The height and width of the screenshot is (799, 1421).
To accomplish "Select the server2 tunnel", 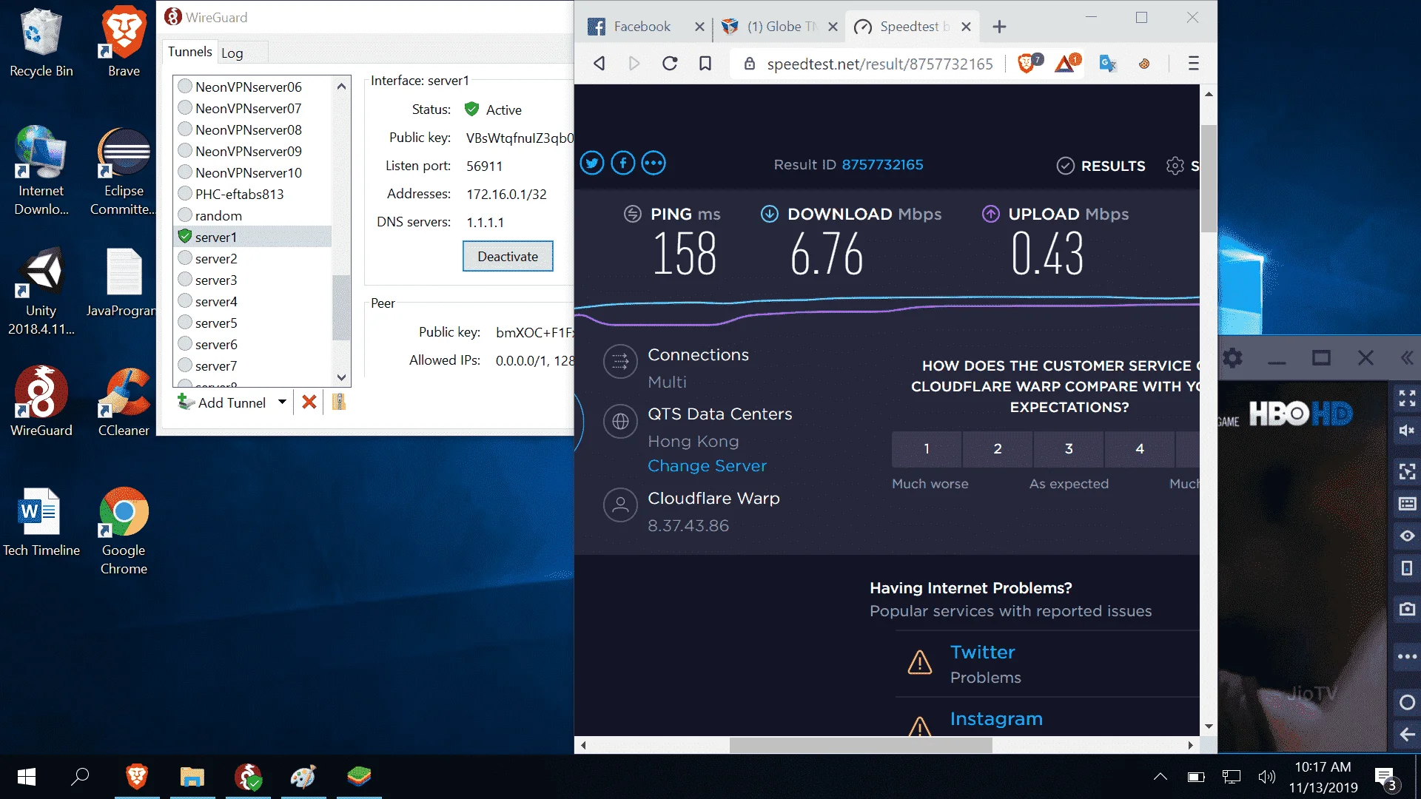I will (253, 258).
